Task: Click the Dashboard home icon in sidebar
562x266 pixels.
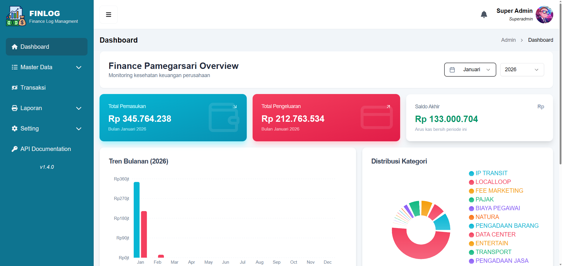Action: click(x=14, y=47)
